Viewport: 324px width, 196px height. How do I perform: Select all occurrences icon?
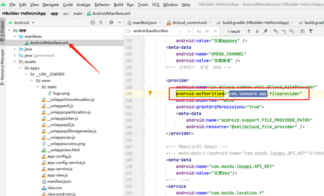pyautogui.click(x=292, y=31)
